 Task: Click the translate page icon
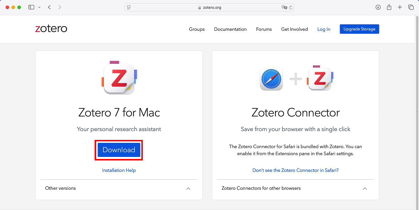[284, 7]
